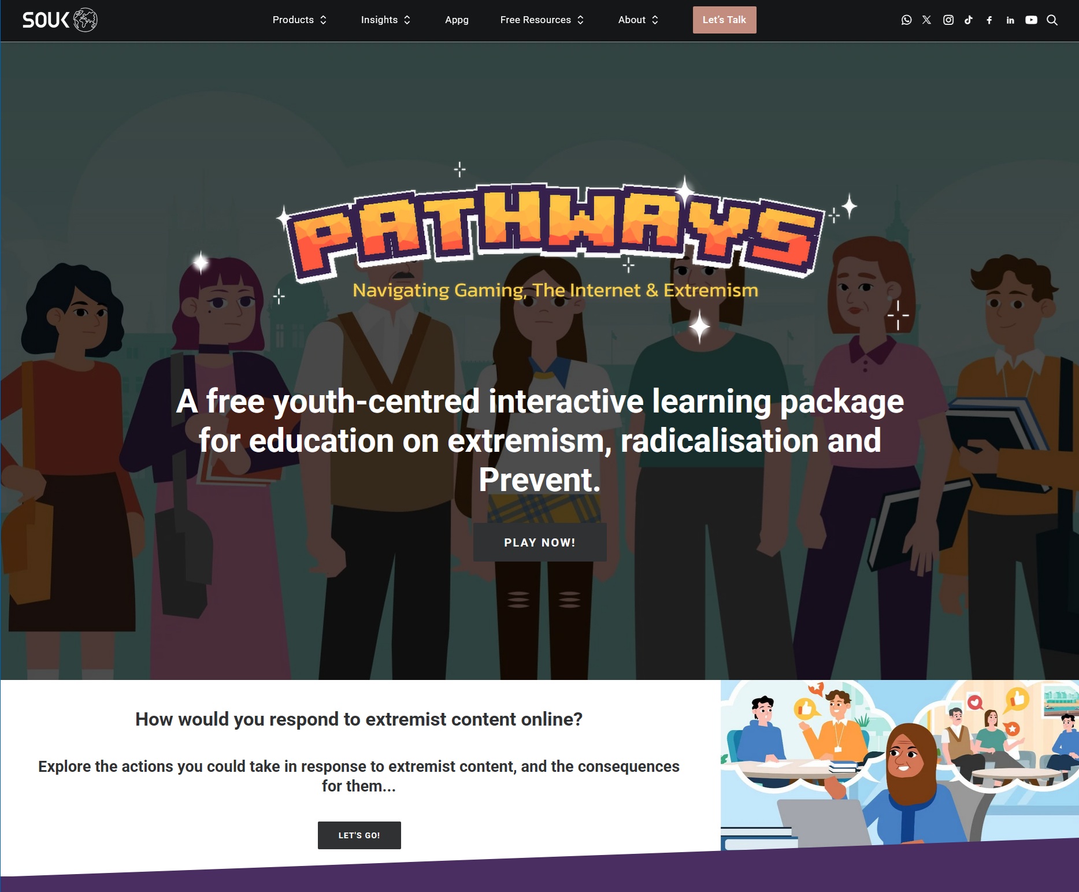Open the Appg menu item

(x=457, y=20)
